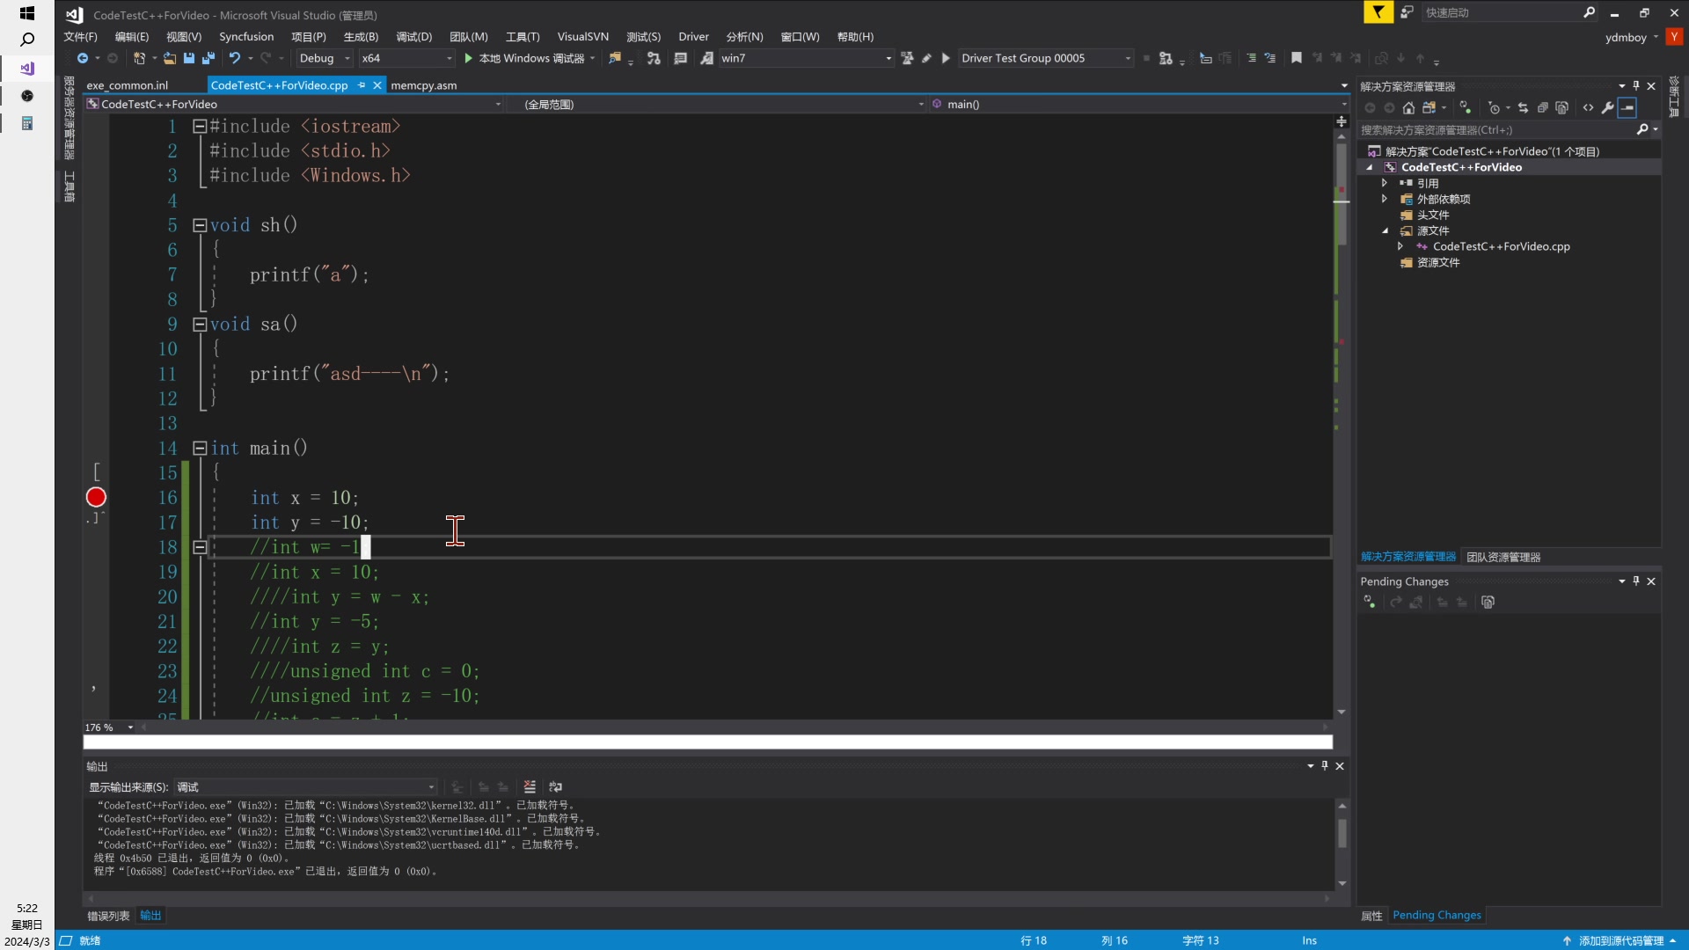Viewport: 1689px width, 950px height.
Task: Start the local Windows debugger
Action: (x=526, y=59)
